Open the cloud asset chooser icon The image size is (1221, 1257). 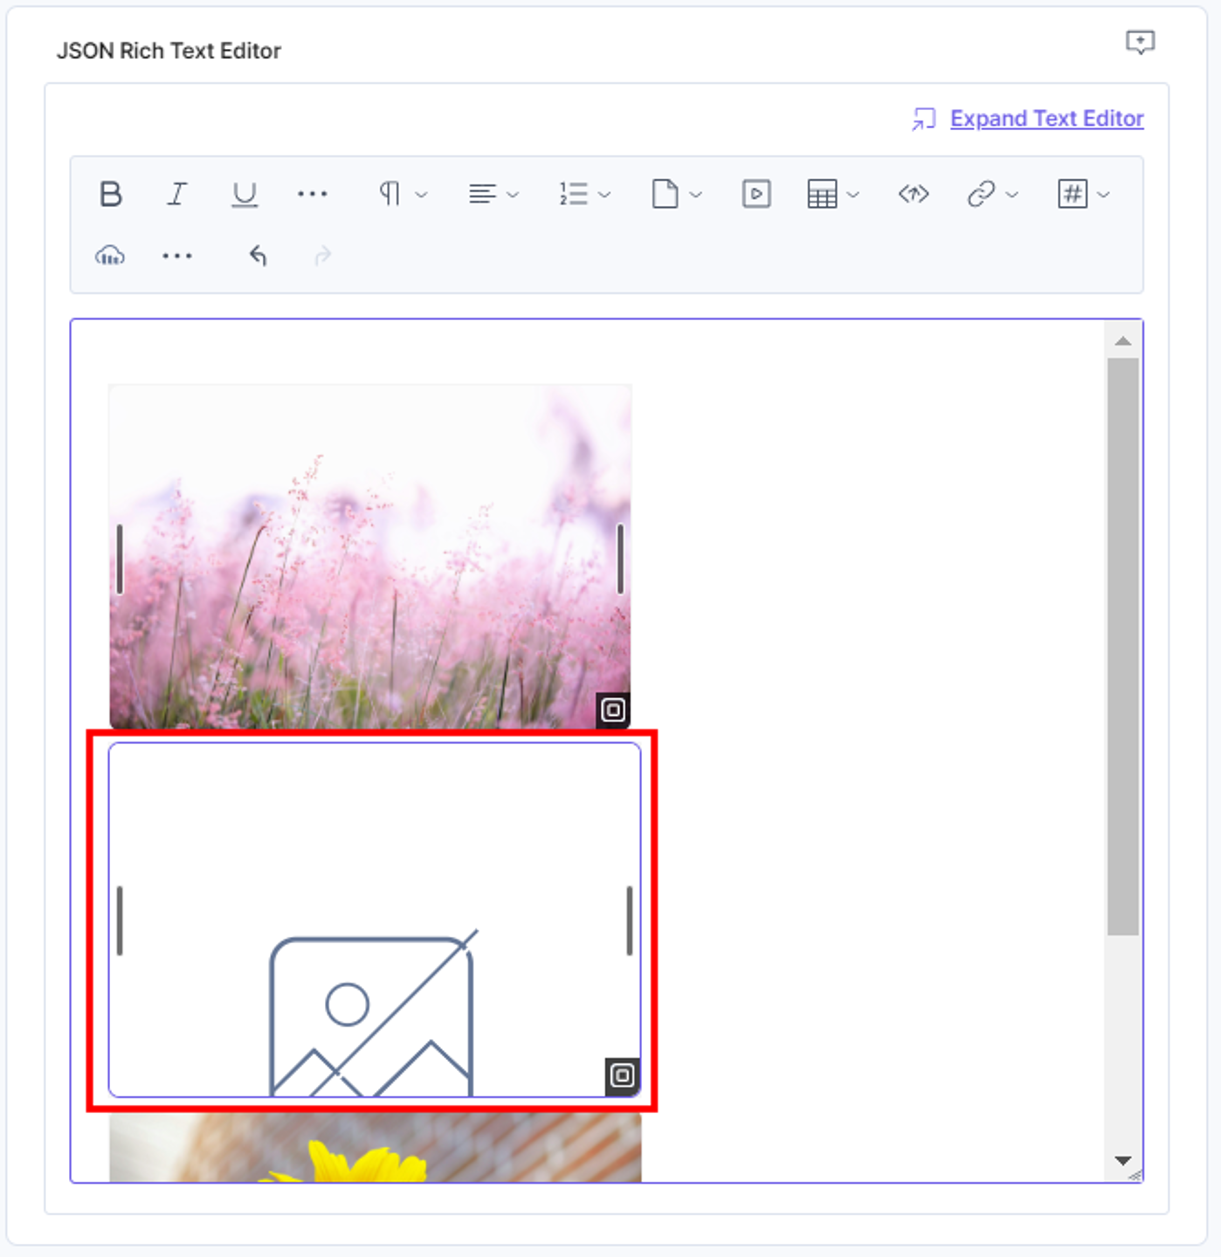(x=110, y=256)
